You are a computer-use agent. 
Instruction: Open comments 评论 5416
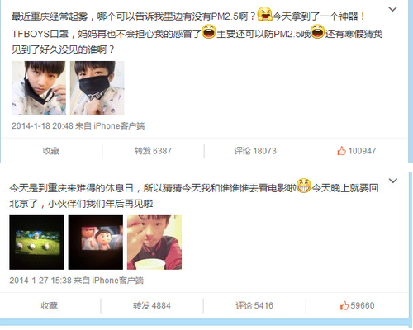[x=254, y=305]
